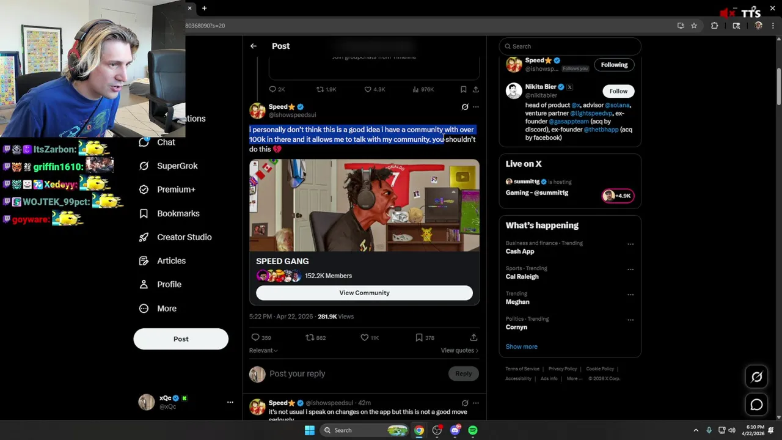Repost the post with 862 reposts

(310, 337)
